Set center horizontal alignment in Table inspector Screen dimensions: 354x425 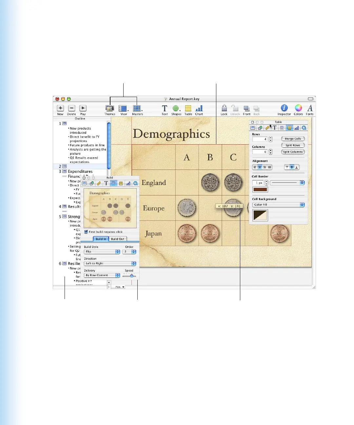click(x=260, y=167)
